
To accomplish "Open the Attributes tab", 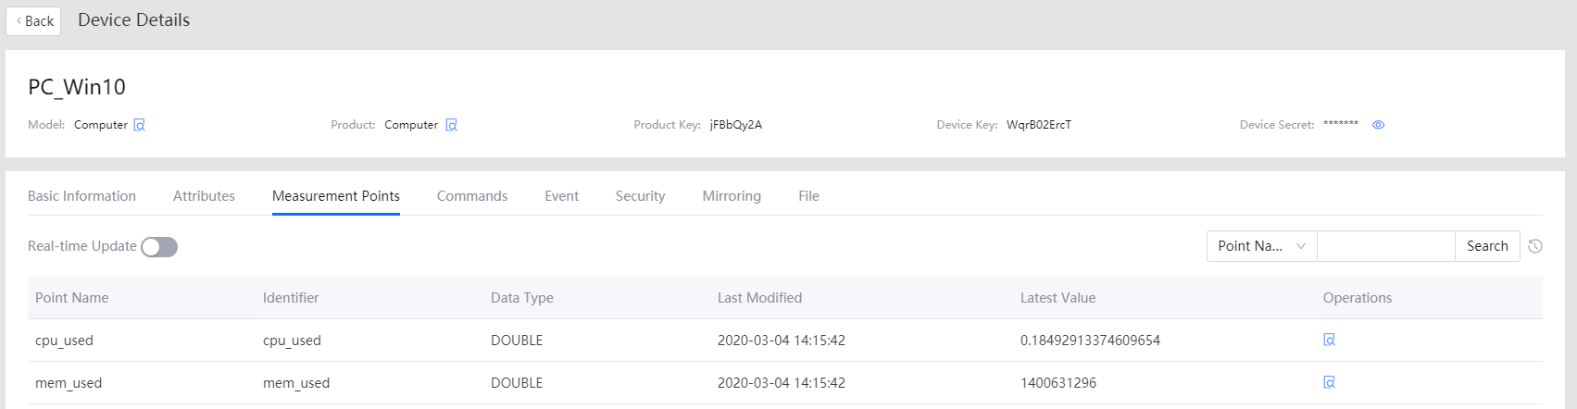I will (x=204, y=196).
